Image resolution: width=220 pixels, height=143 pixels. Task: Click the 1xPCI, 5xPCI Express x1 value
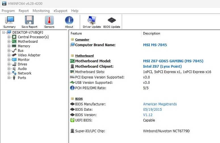(x=177, y=72)
